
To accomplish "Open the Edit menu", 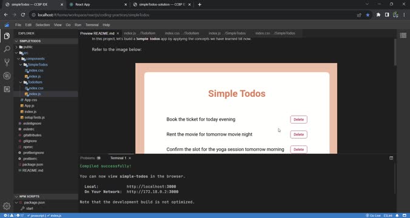I will (29, 25).
